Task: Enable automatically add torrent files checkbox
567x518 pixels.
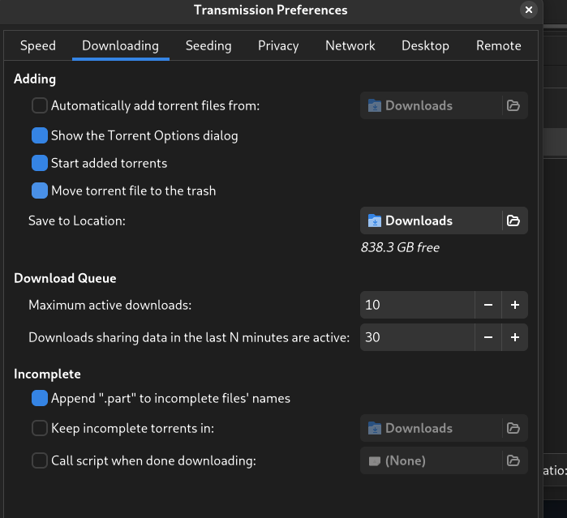Action: coord(40,105)
